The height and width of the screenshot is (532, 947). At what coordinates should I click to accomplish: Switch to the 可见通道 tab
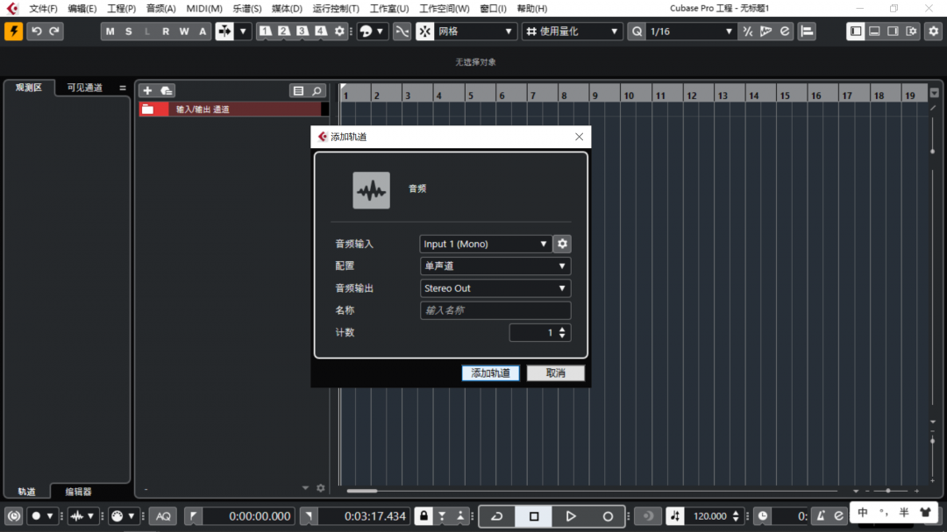coord(85,88)
